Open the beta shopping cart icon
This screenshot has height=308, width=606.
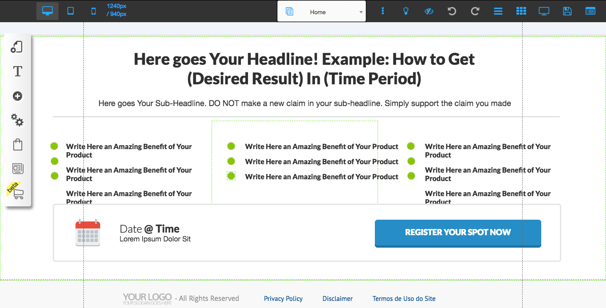click(x=18, y=193)
